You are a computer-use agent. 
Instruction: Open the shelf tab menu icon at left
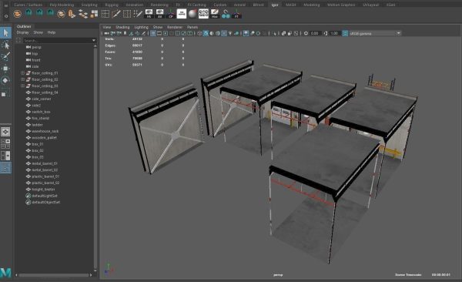click(6, 5)
